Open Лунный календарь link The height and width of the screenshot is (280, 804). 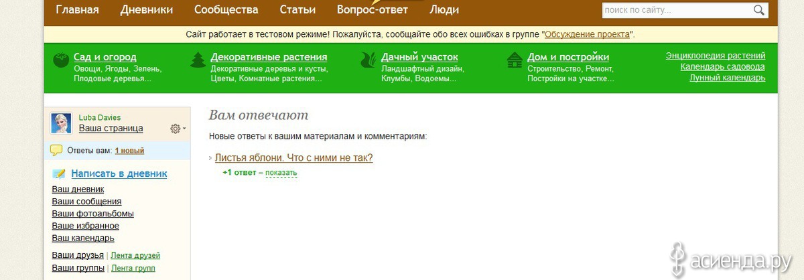tap(728, 78)
